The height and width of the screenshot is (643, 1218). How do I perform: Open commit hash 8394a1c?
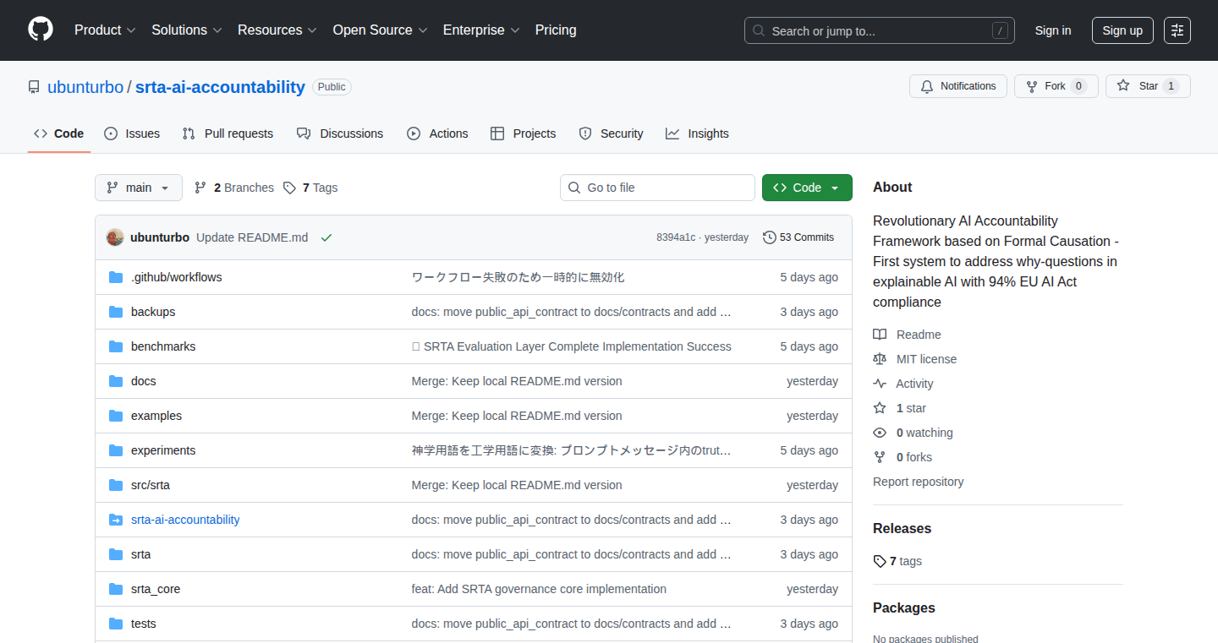[676, 237]
